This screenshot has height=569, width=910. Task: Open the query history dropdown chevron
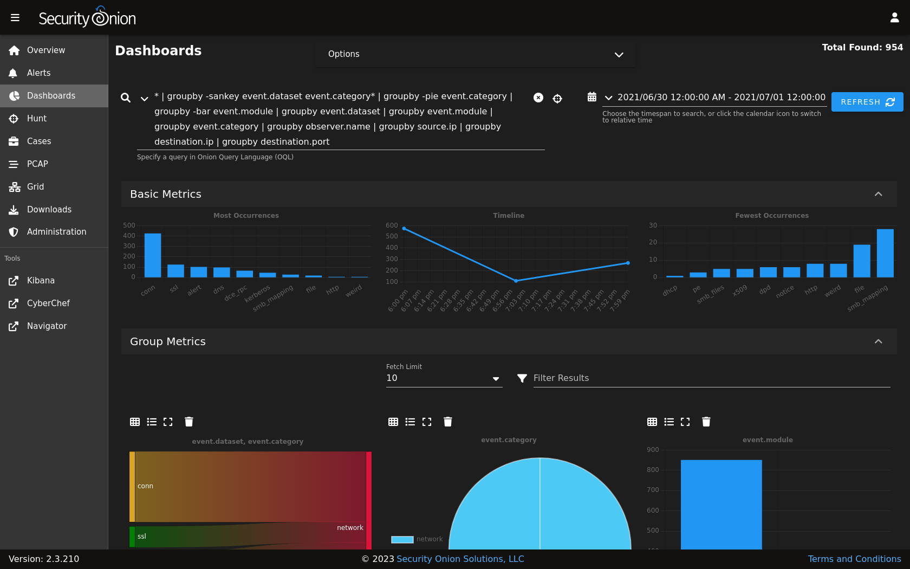click(x=144, y=99)
